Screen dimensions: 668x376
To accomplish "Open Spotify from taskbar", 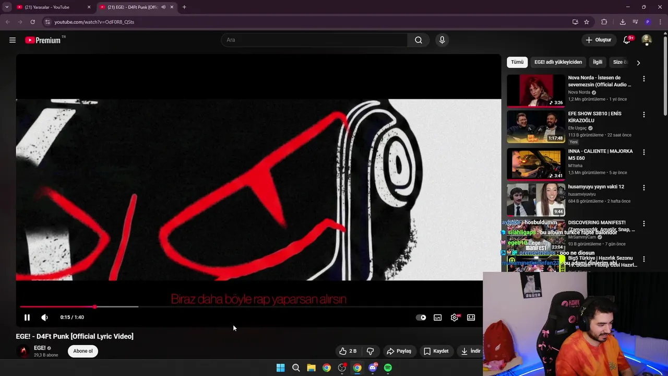I will click(x=388, y=368).
